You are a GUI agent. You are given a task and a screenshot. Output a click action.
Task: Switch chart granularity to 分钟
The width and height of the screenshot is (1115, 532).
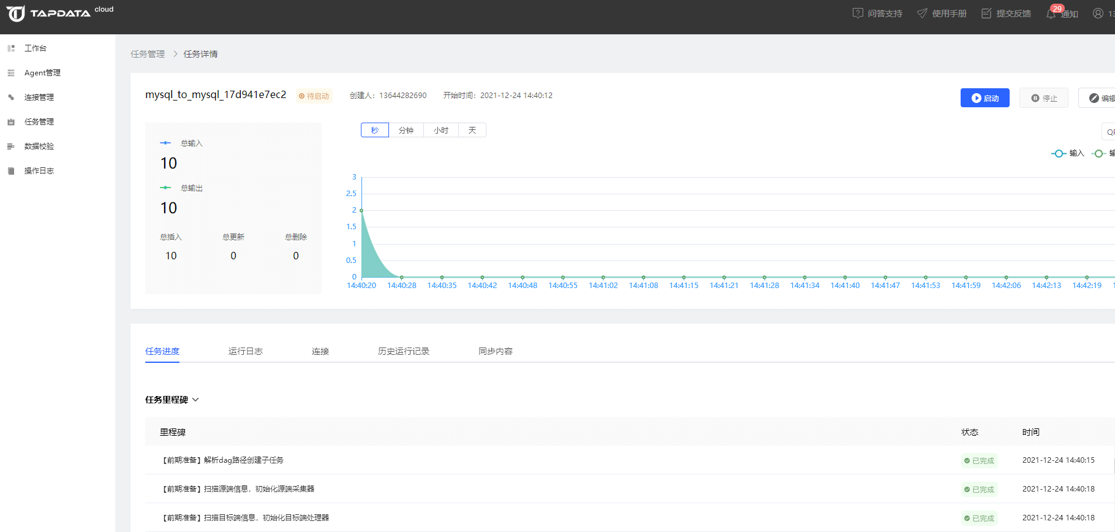[406, 130]
